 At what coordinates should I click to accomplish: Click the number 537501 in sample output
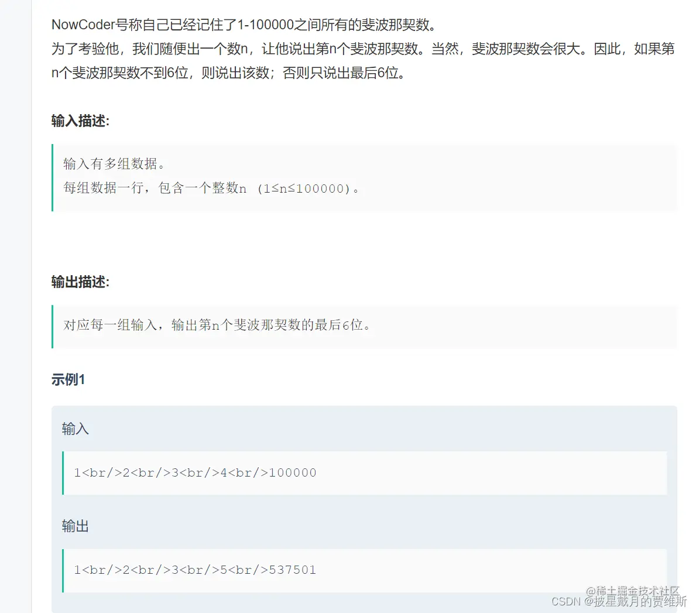coord(293,570)
